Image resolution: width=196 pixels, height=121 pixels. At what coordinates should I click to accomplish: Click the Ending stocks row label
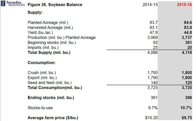[51, 98]
